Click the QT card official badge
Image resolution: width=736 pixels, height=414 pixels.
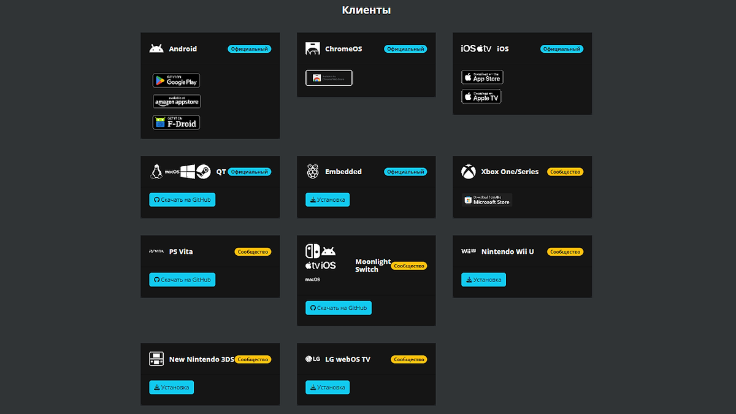250,172
